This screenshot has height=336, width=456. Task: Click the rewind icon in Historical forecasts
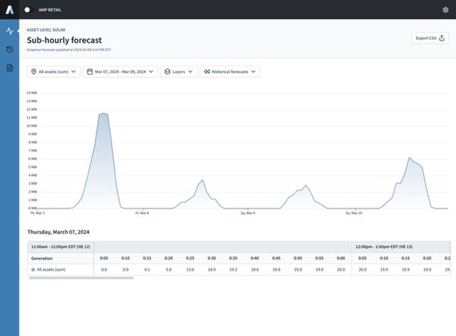(x=206, y=71)
